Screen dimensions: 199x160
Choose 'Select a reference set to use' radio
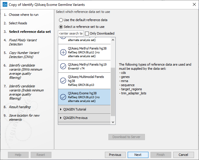point(61,27)
